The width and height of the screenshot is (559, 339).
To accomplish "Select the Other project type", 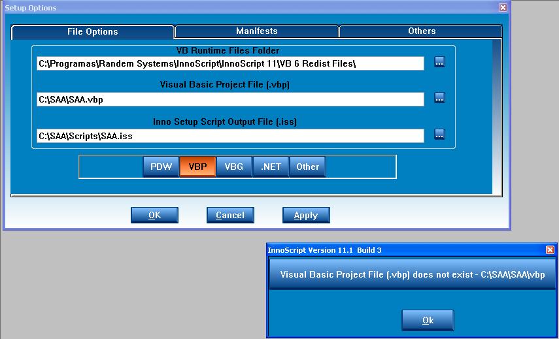I will coord(307,167).
